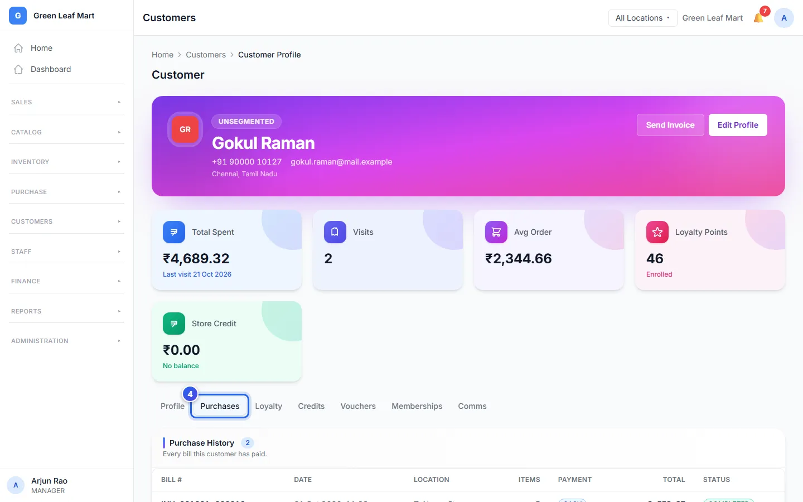Expand the Inventory sidebar section
803x502 pixels.
tap(66, 162)
